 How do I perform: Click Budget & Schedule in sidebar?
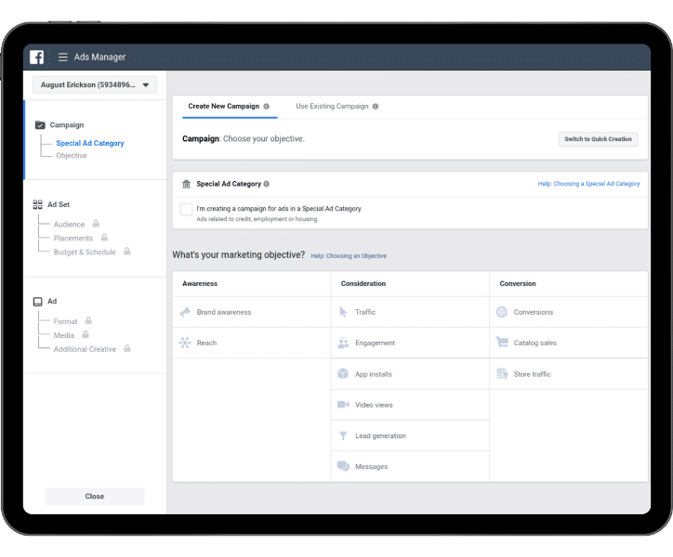point(85,253)
